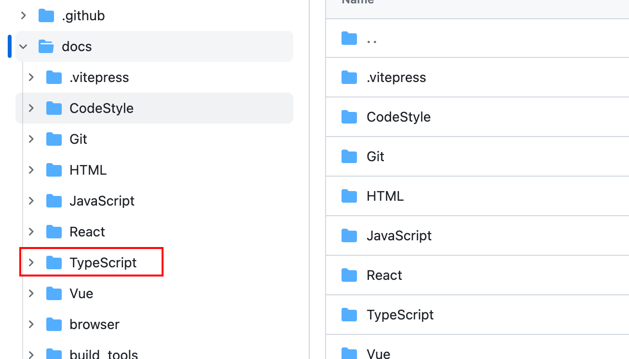Expand the .github folder chevron
The height and width of the screenshot is (359, 629).
23,16
